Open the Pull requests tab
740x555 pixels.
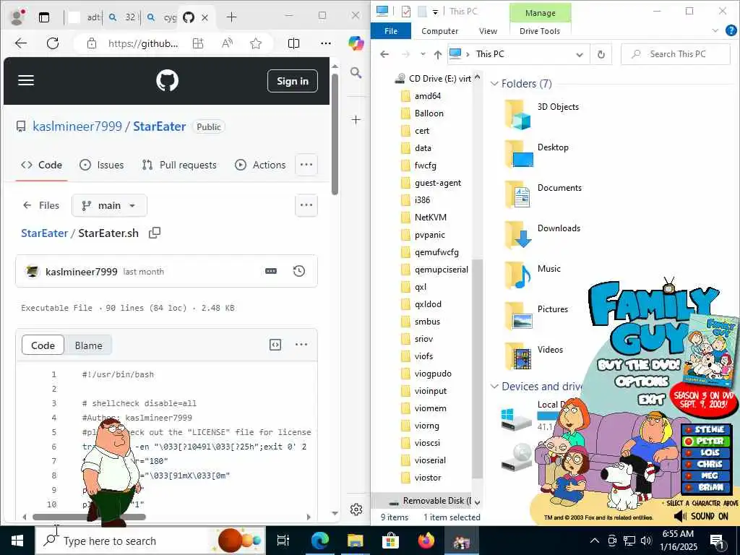tap(179, 165)
